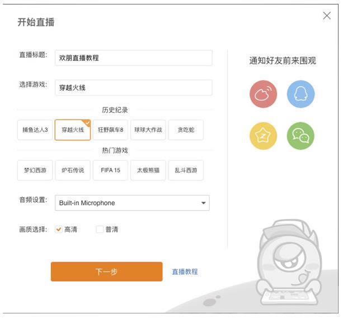Choose the selected 穿越火线 history game
This screenshot has height=319, width=343.
click(x=73, y=130)
